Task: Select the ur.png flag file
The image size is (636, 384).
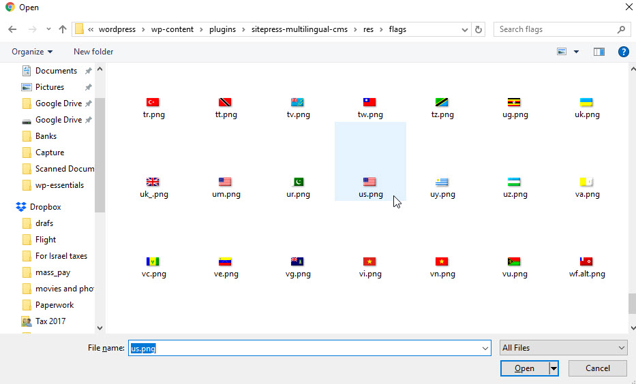Action: click(x=298, y=188)
